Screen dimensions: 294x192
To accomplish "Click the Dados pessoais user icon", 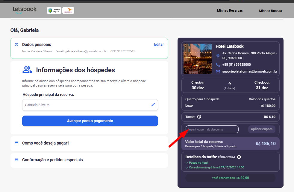I will 16,44.
